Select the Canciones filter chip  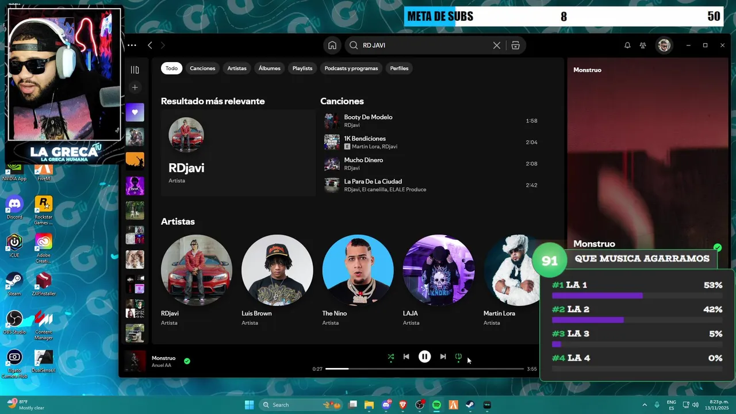pos(202,68)
